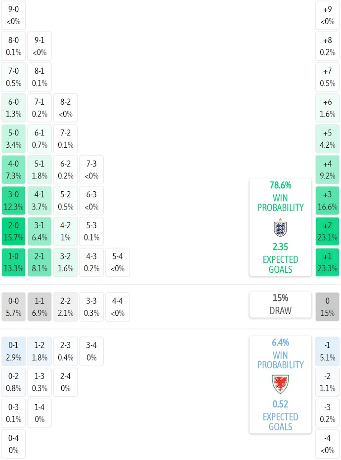This screenshot has width=341, height=460.
Task: Open the 15% Draw summary box
Action: (280, 304)
